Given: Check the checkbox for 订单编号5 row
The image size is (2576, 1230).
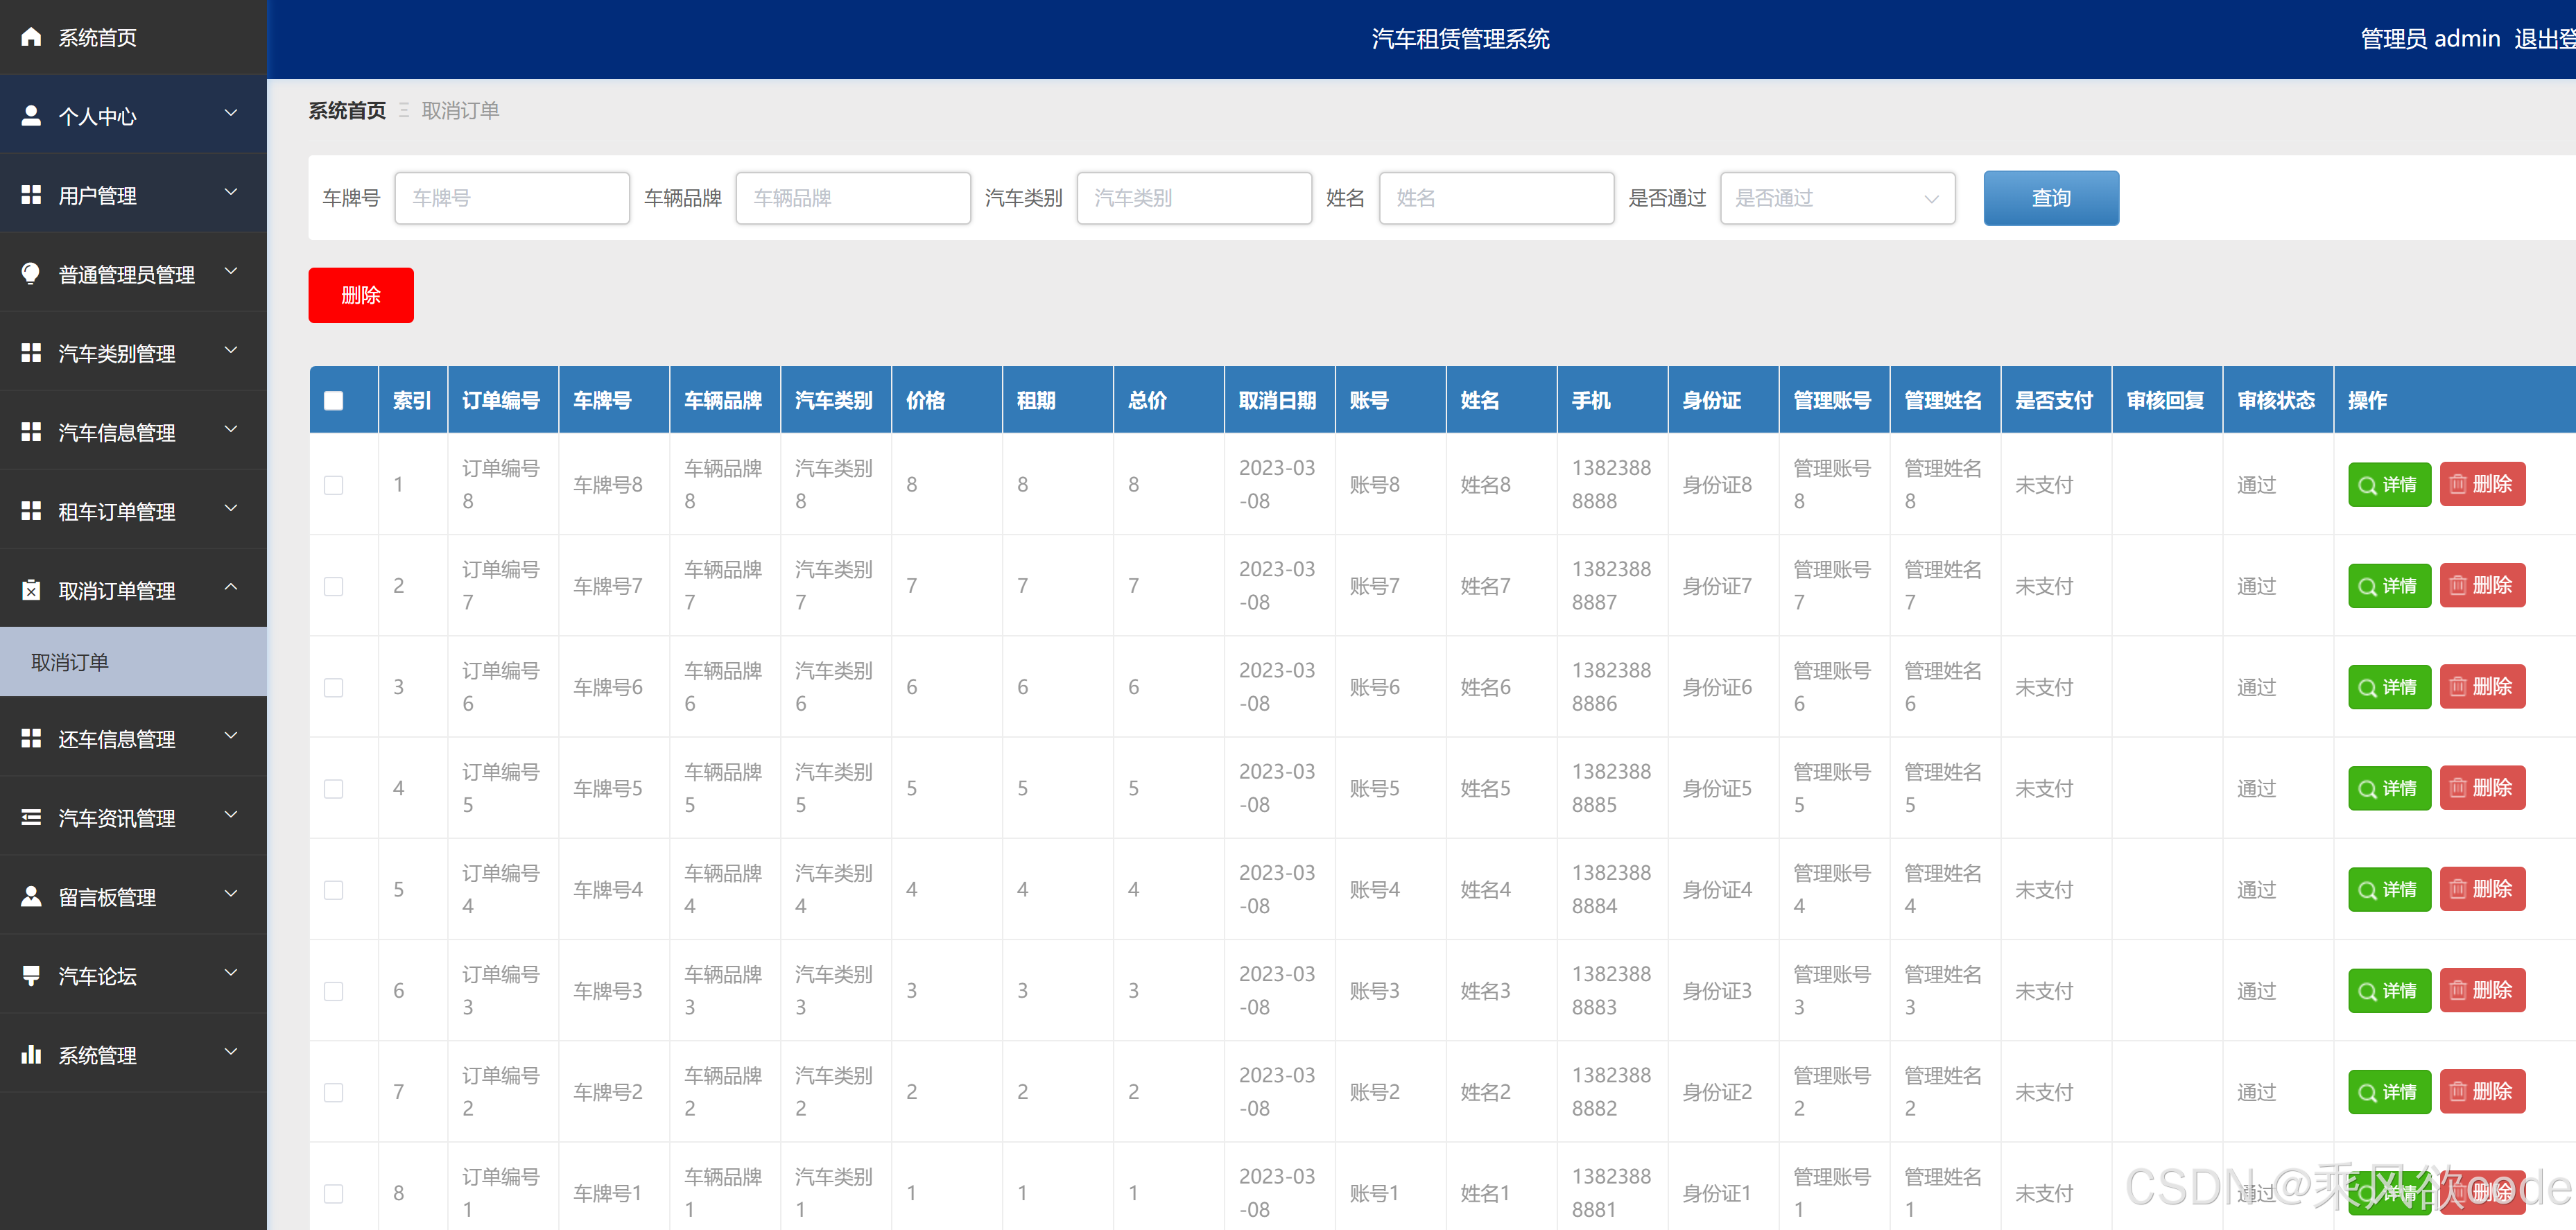Looking at the screenshot, I should (x=334, y=788).
